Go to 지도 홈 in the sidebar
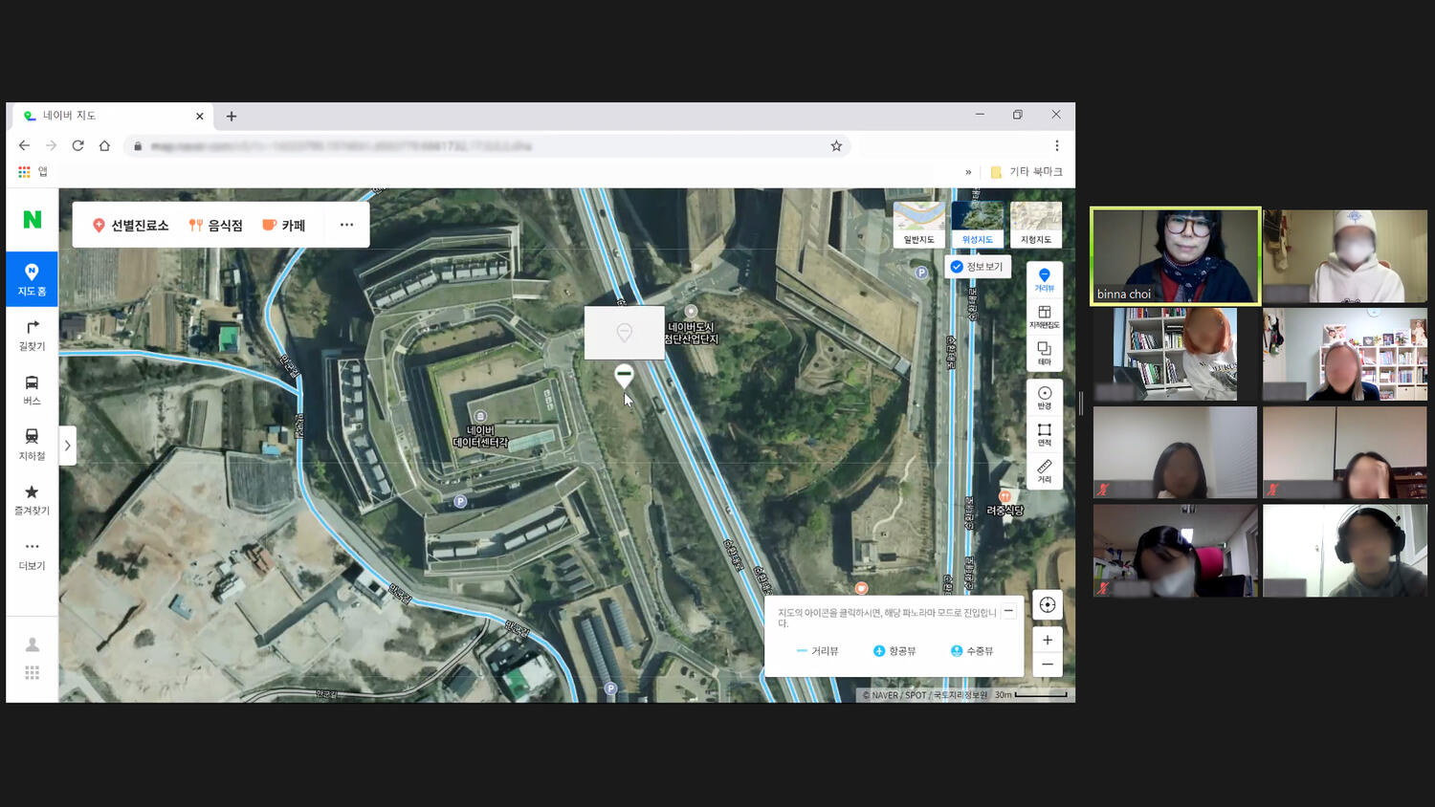Viewport: 1435px width, 807px height. (x=32, y=279)
